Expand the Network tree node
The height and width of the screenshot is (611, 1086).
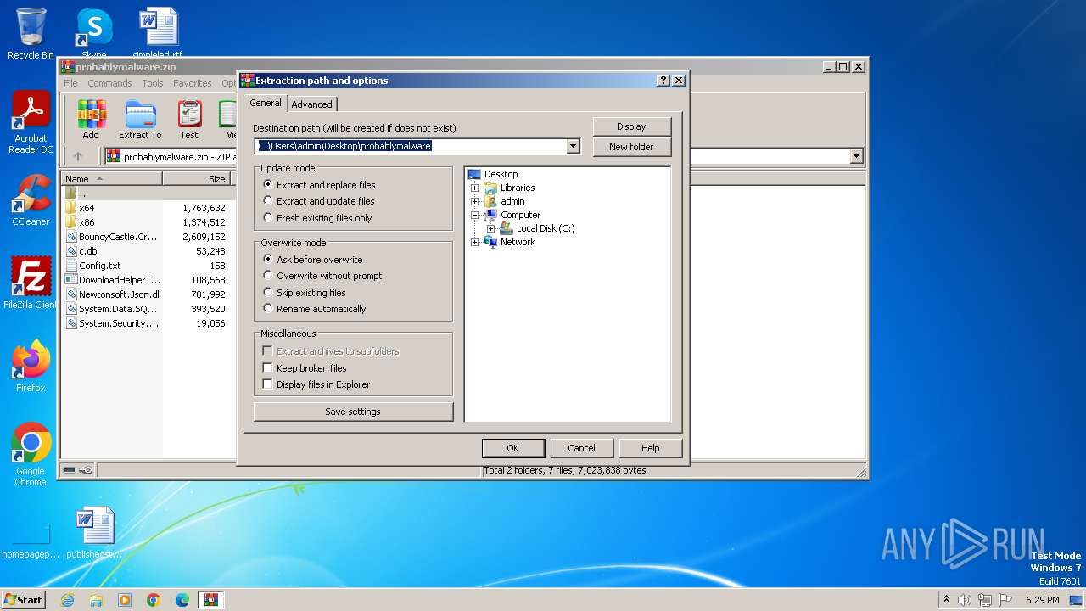pyautogui.click(x=474, y=242)
